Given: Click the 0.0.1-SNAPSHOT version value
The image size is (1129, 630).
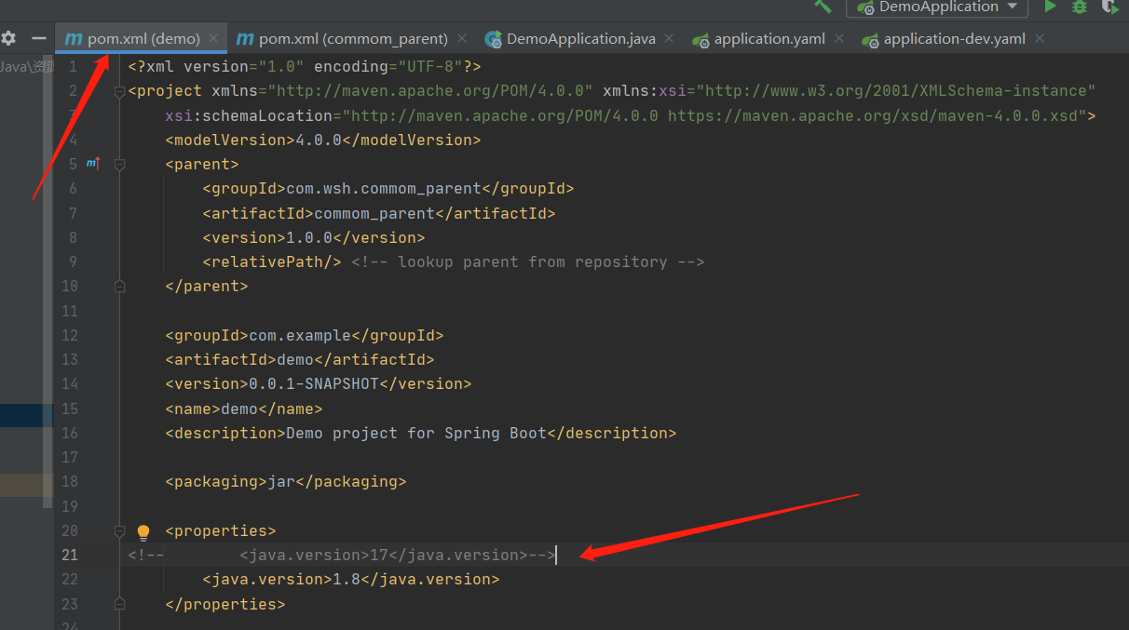Looking at the screenshot, I should click(x=314, y=384).
